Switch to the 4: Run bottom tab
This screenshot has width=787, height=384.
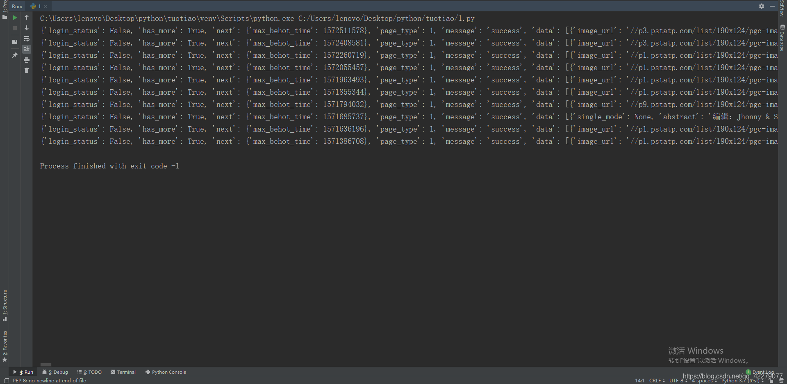coord(23,372)
